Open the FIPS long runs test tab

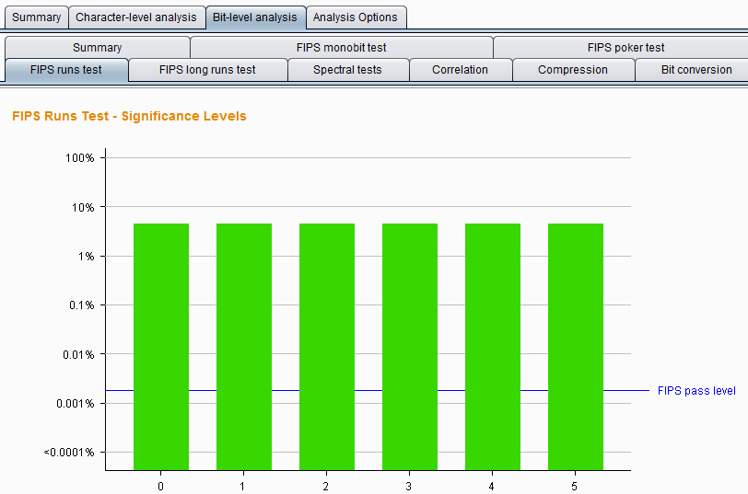coord(207,70)
